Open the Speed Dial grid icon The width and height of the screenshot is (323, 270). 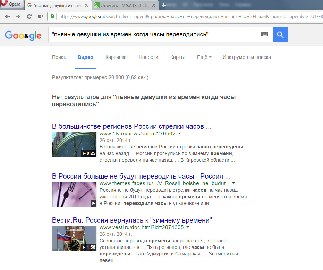(x=40, y=16)
